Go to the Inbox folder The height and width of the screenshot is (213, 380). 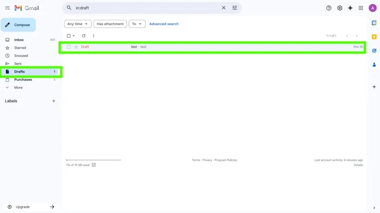(19, 40)
